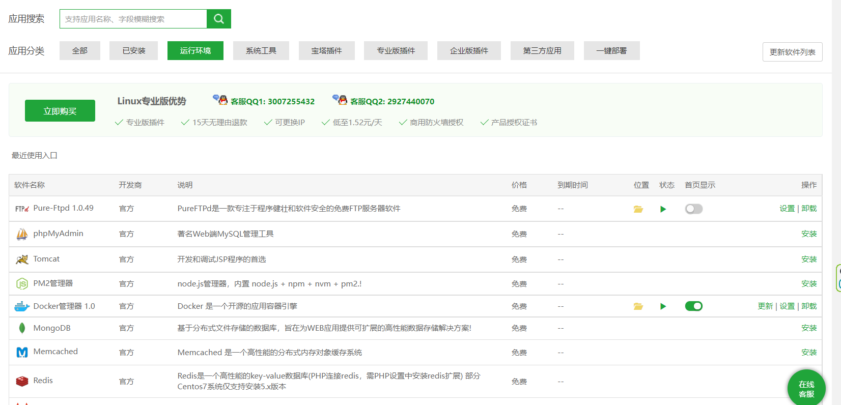Click the green search magnifier button

tap(219, 19)
